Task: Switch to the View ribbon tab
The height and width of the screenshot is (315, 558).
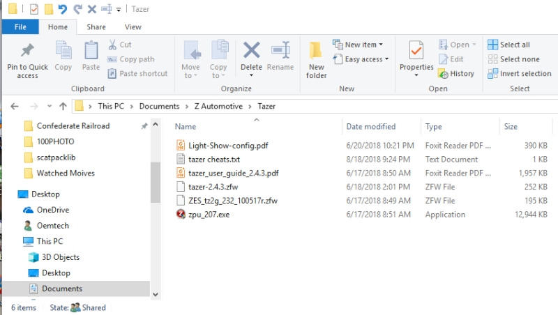Action: (133, 27)
